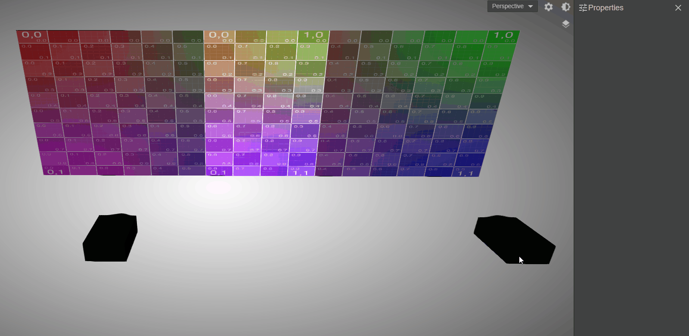
Task: Click the blue bottom-right "1,1" corner label
Action: click(x=466, y=173)
